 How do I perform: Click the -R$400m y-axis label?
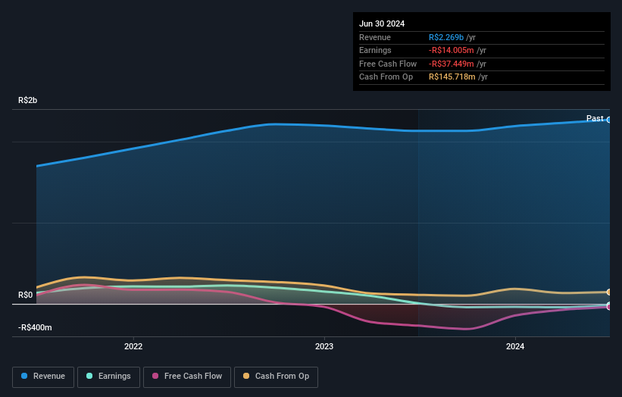35,327
